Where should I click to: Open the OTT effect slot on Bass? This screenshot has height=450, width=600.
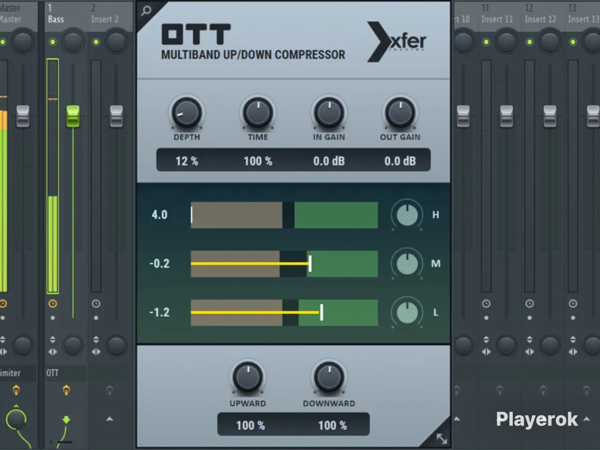click(66, 373)
